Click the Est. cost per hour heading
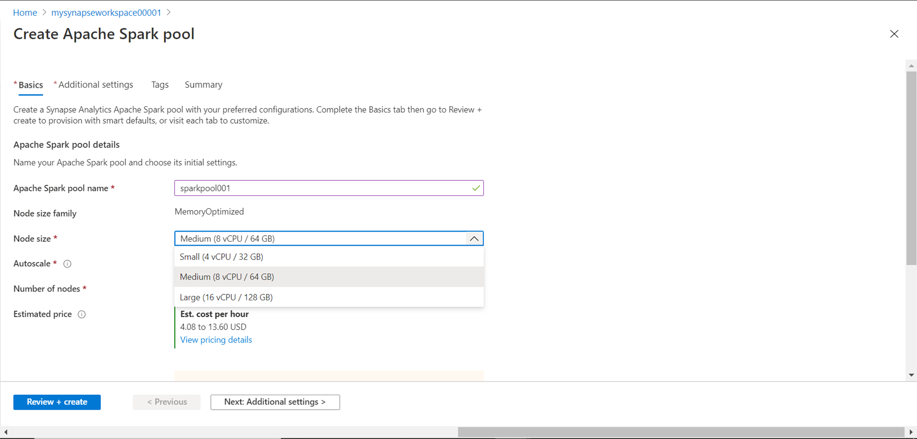The height and width of the screenshot is (439, 917). tap(215, 314)
